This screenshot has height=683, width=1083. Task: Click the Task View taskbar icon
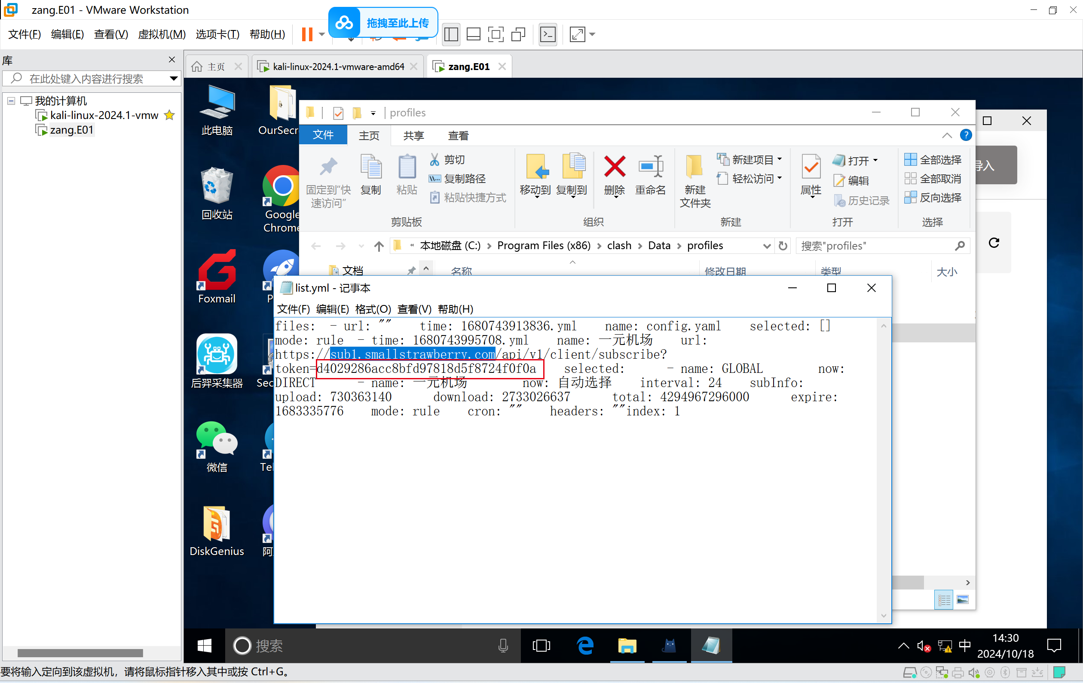click(541, 646)
